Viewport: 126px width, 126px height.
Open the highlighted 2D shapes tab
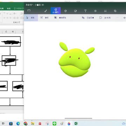click(x=56, y=10)
